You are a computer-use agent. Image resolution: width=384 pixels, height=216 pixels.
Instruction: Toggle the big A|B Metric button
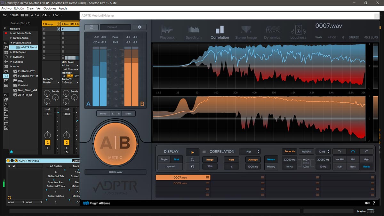pos(115,144)
